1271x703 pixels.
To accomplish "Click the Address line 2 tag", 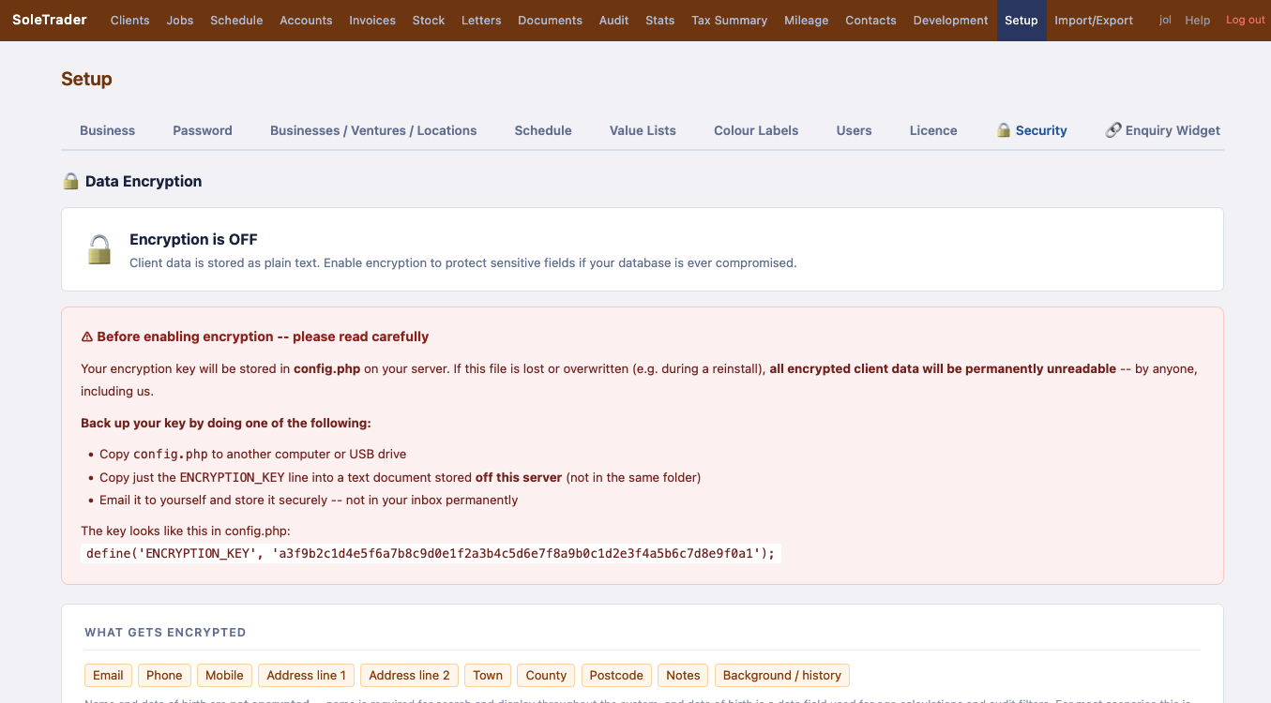I will 409,675.
